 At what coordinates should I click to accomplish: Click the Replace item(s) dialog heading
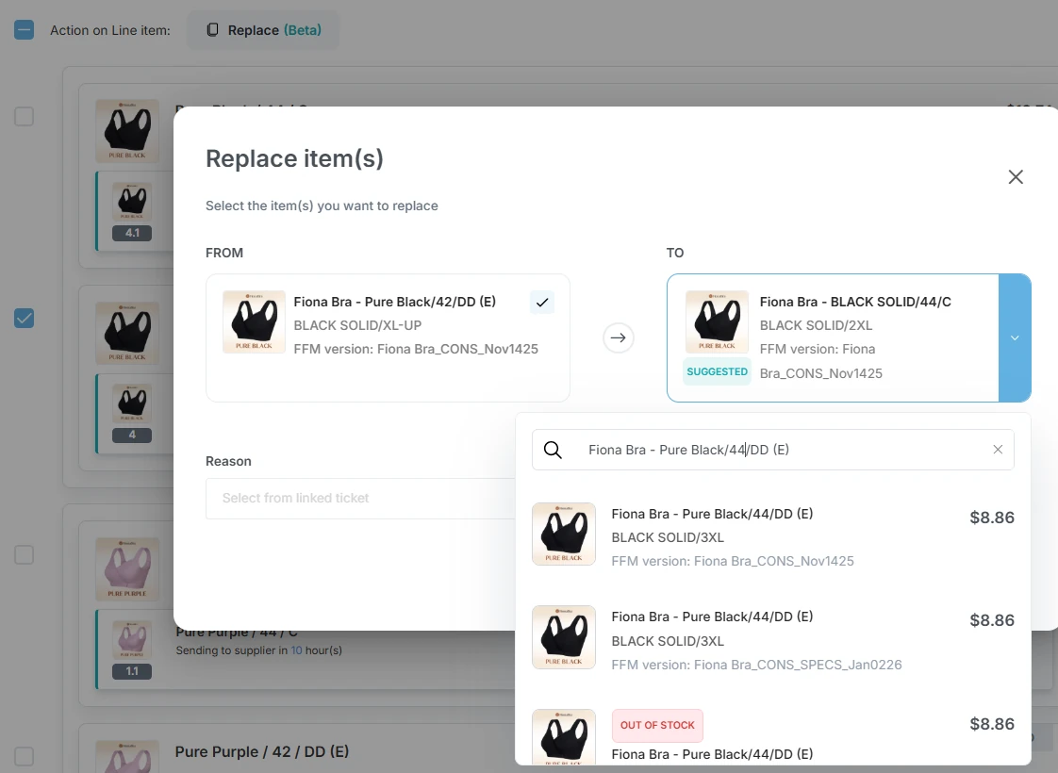(295, 158)
